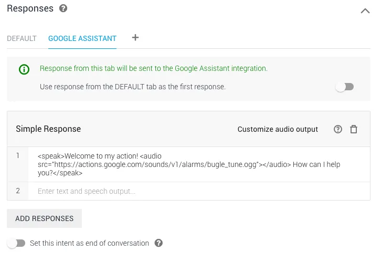Open help icon next to end of conversation
392x262 pixels.
point(158,243)
